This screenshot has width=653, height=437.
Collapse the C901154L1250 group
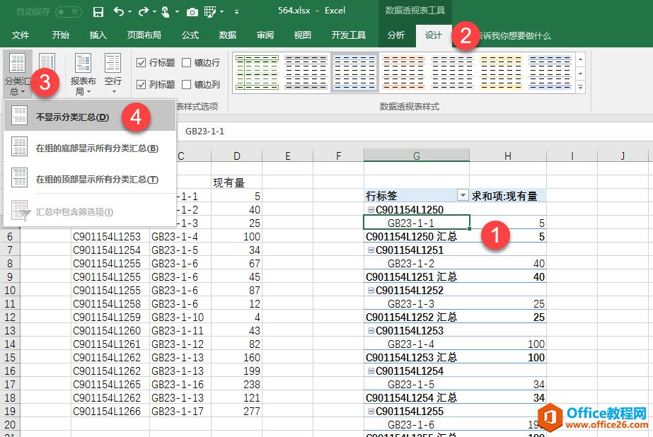(x=371, y=210)
